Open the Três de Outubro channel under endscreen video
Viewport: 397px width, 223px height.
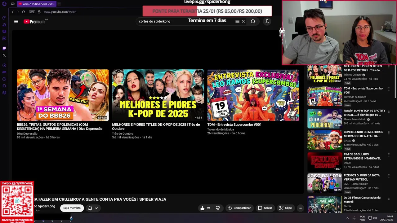[x=123, y=134]
